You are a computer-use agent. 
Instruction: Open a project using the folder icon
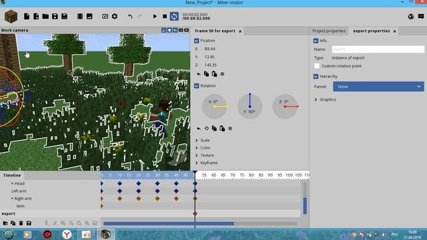45,16
